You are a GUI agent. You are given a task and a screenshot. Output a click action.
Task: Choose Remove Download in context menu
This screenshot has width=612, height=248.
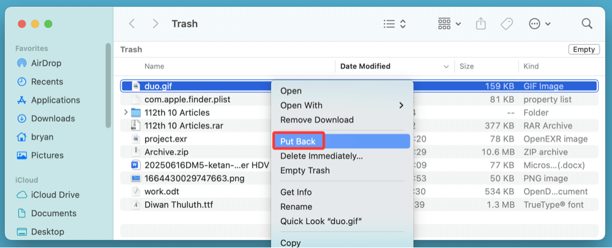click(x=317, y=119)
